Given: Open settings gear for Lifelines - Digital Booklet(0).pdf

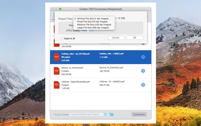Looking at the screenshot, I should click(x=143, y=85).
